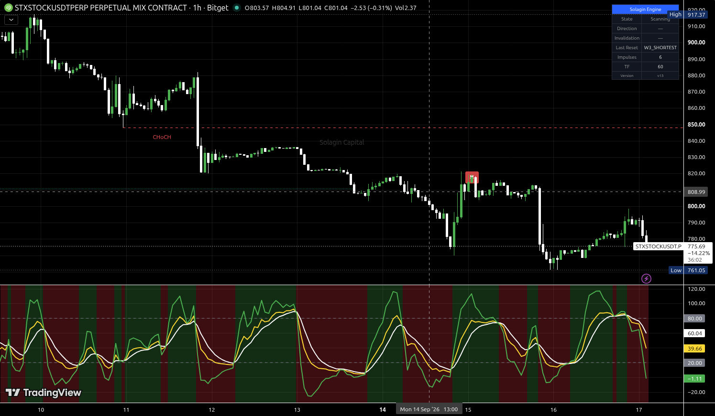Click the 808.99 crosshair price label

pos(696,192)
